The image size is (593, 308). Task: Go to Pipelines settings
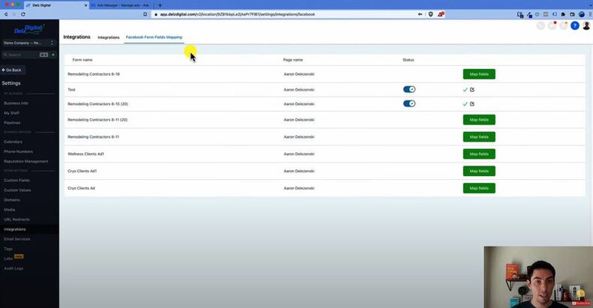12,123
